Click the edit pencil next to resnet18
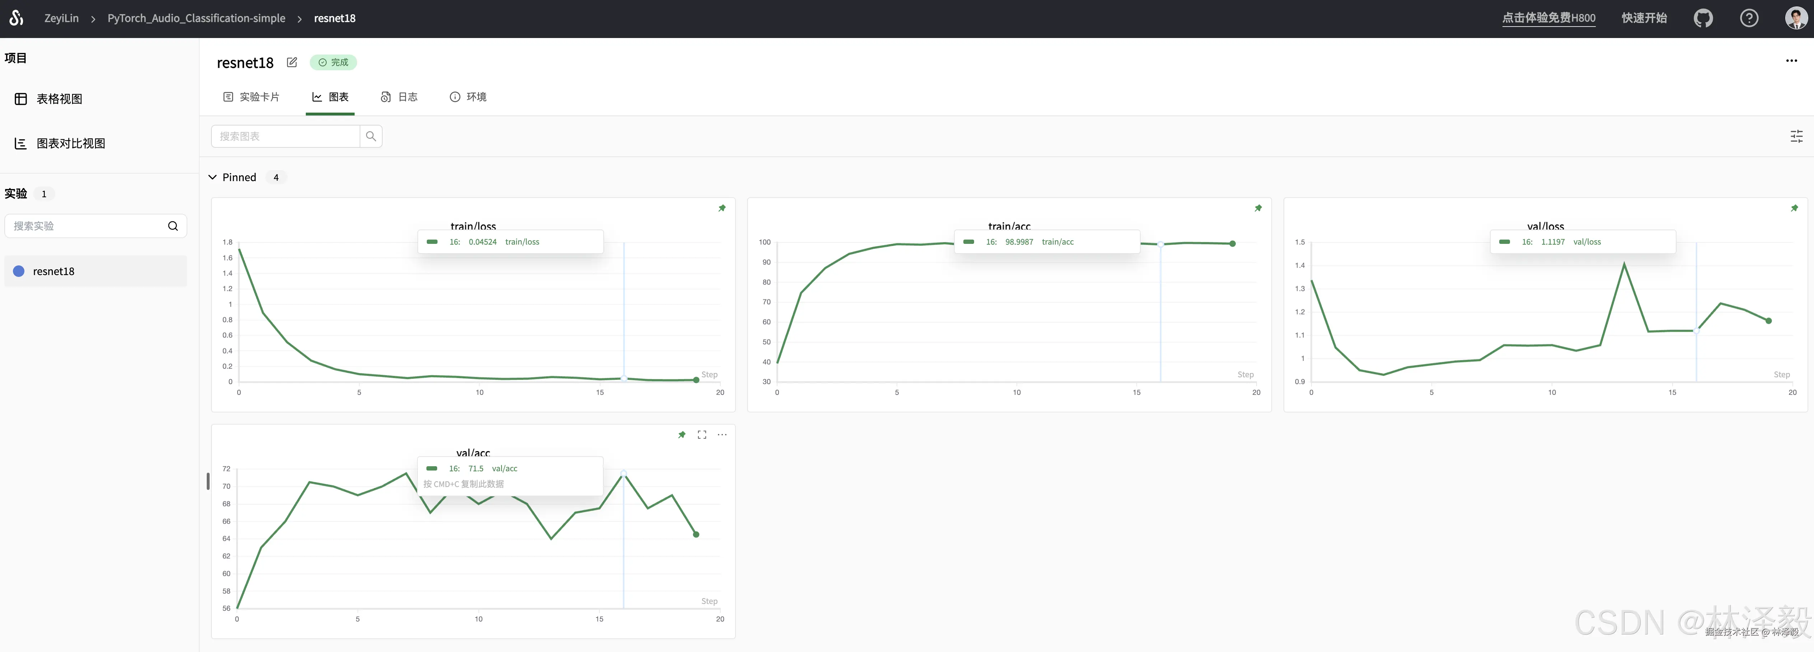1814x652 pixels. tap(291, 63)
